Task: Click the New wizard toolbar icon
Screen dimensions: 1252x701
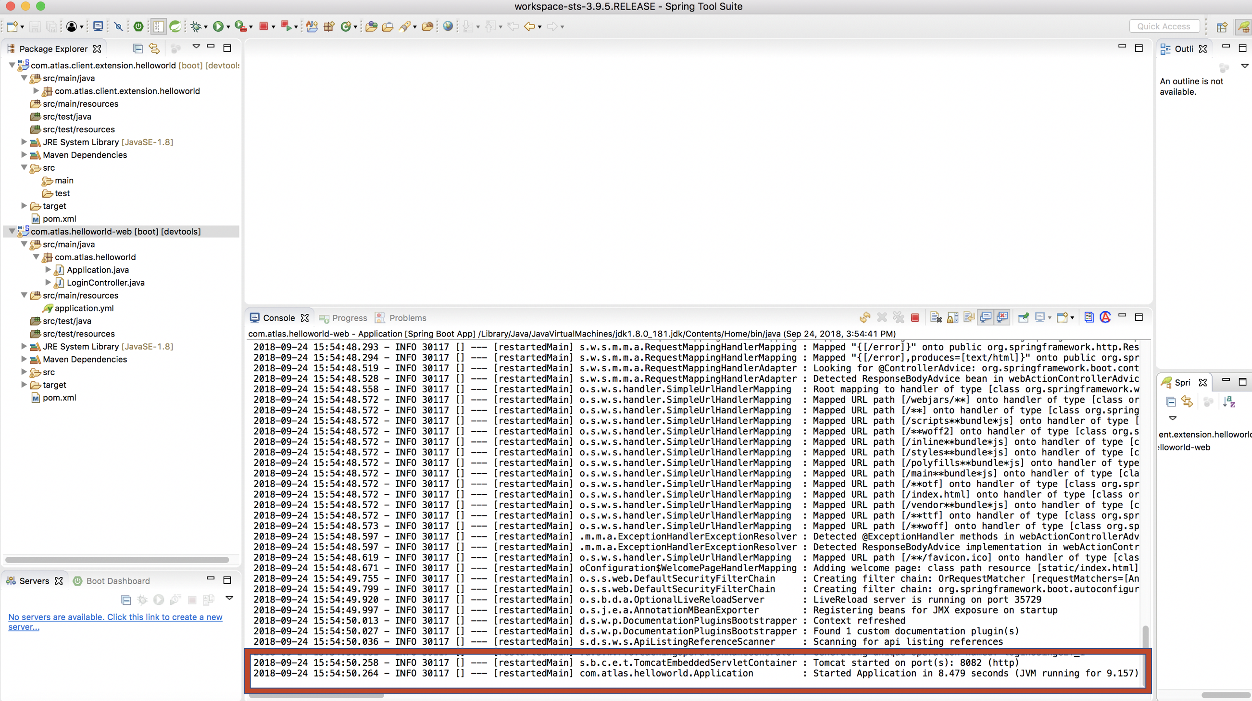Action: 12,26
